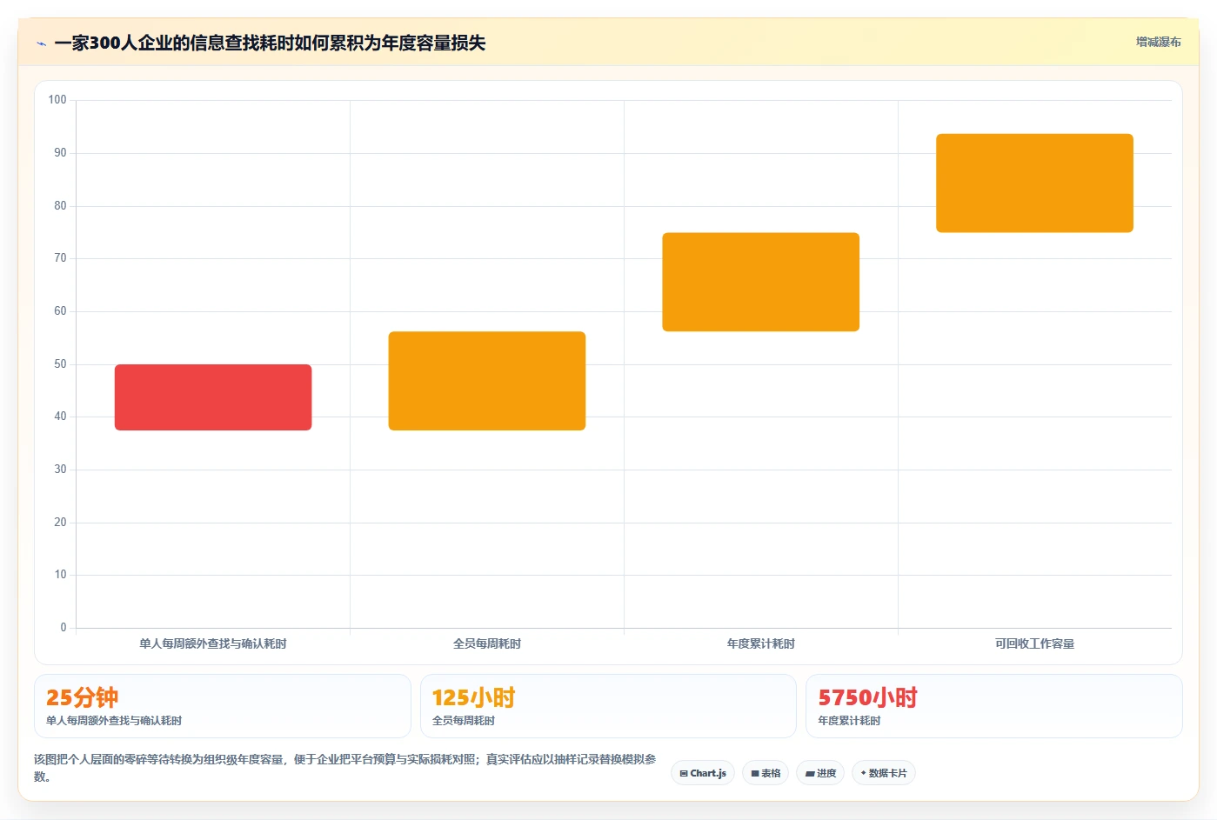Click the orange 可回收工作容量 bar
This screenshot has width=1217, height=820.
coord(1034,183)
